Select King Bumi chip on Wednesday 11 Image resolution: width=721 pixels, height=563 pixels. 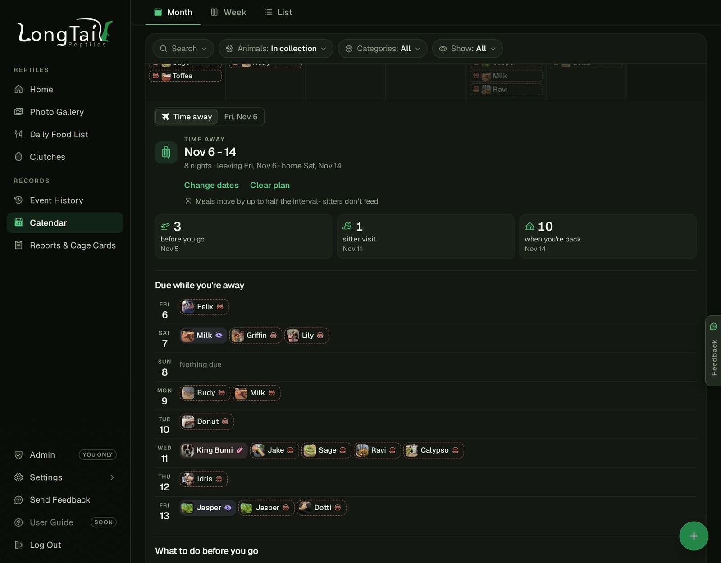coord(214,450)
